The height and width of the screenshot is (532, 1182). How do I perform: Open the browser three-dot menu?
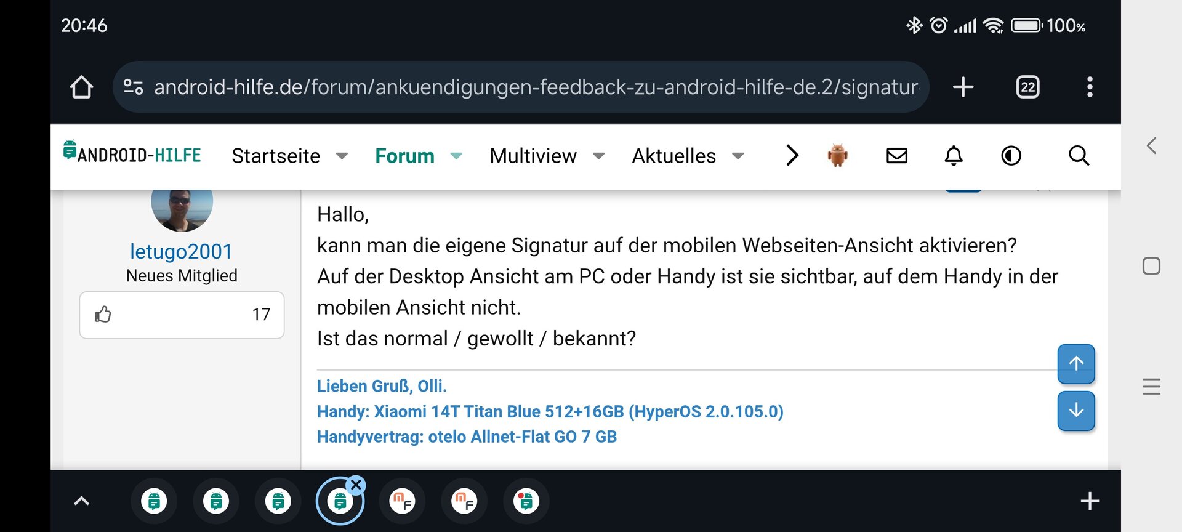[x=1090, y=87]
